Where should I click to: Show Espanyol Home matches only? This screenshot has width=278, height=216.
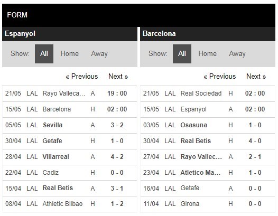(x=70, y=54)
